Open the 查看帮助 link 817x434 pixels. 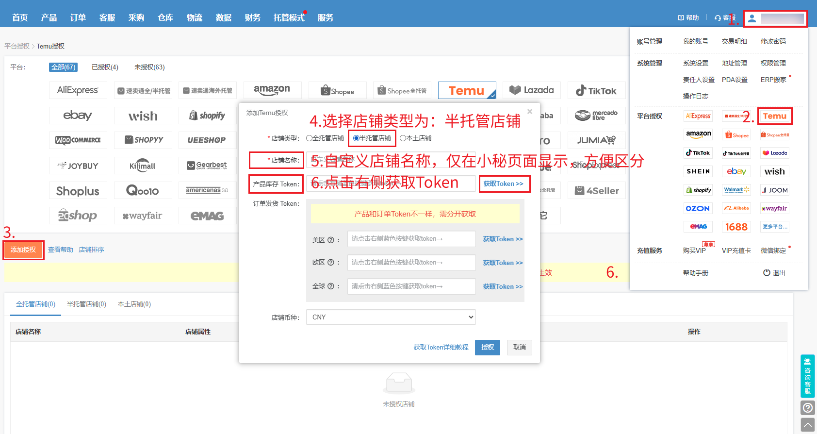(x=60, y=250)
